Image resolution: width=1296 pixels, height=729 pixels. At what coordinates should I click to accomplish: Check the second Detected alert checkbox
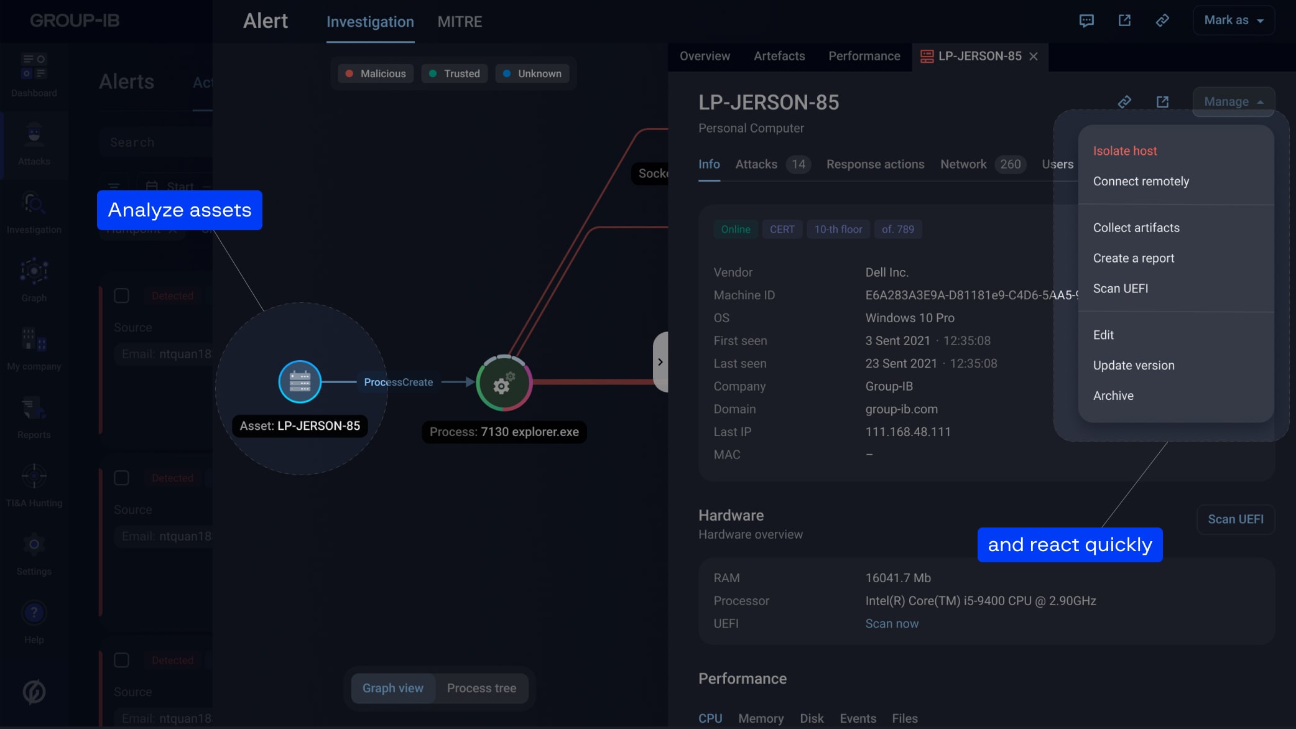pos(121,478)
